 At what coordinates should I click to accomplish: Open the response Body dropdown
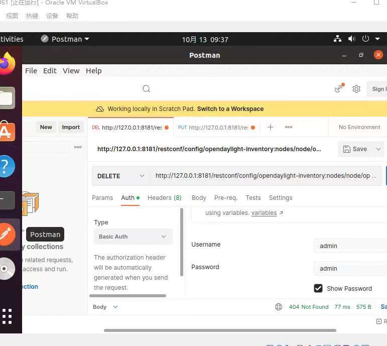[x=105, y=307]
